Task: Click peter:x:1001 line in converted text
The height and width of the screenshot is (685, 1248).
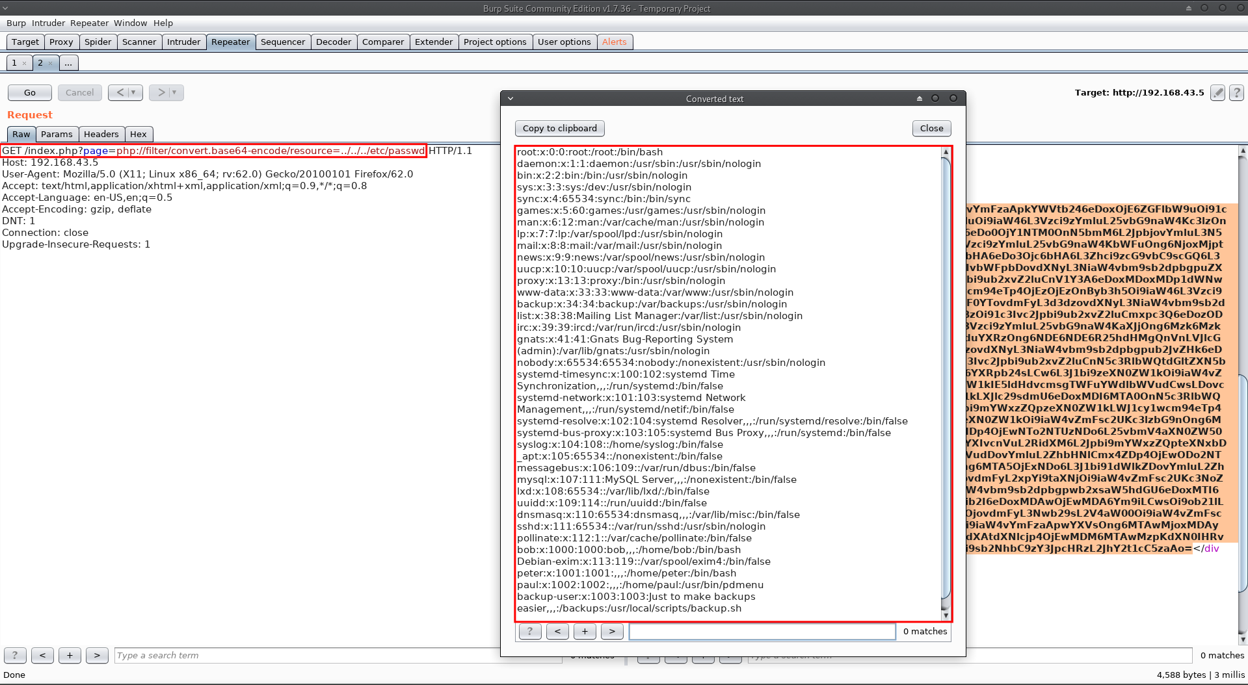Action: 626,573
